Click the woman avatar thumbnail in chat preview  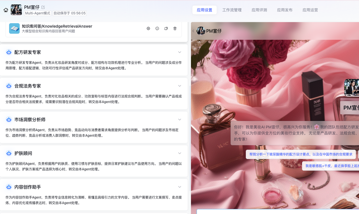pyautogui.click(x=352, y=87)
